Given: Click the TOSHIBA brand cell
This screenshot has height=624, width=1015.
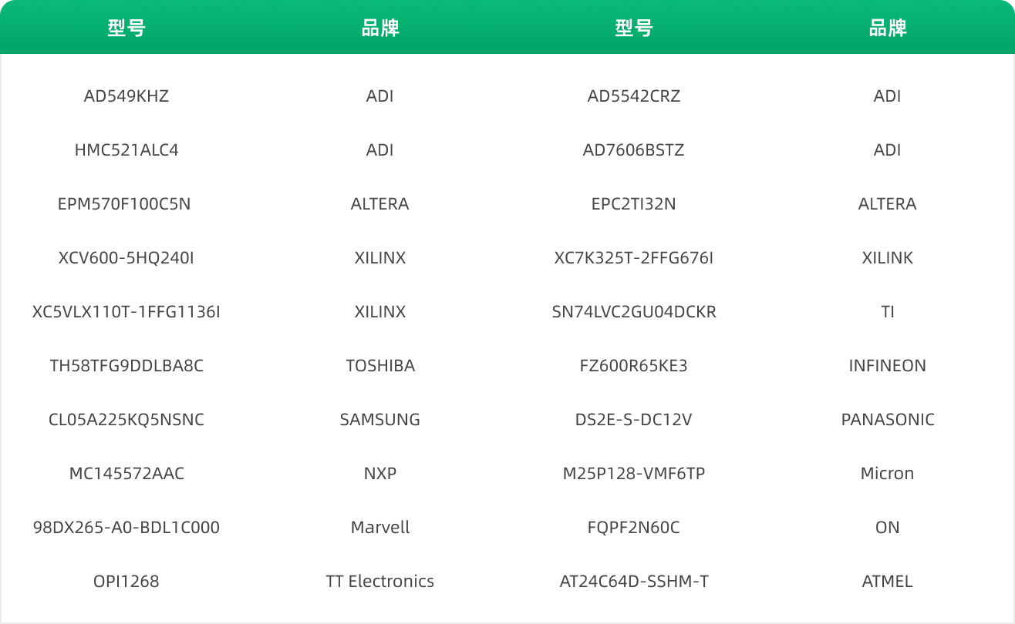Looking at the screenshot, I should 380,366.
